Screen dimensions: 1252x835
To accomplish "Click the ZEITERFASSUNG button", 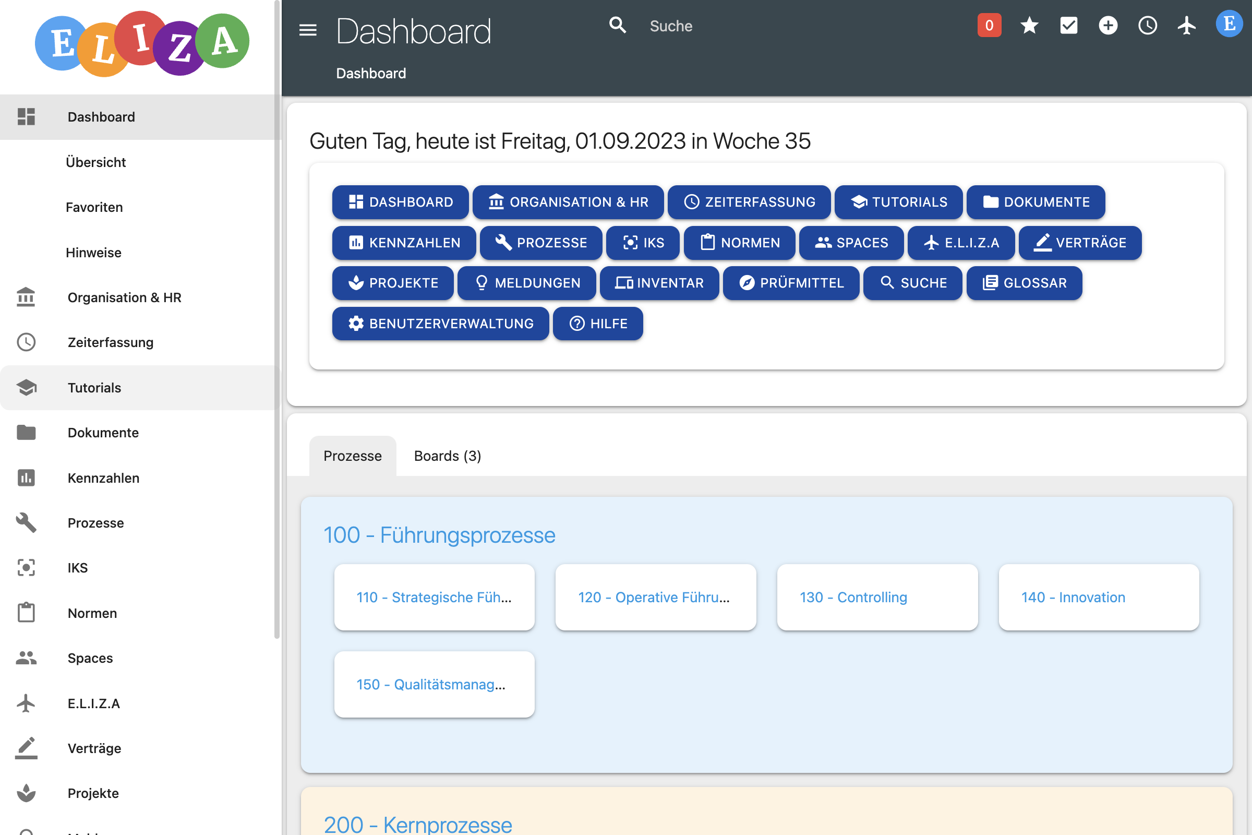I will pos(749,202).
